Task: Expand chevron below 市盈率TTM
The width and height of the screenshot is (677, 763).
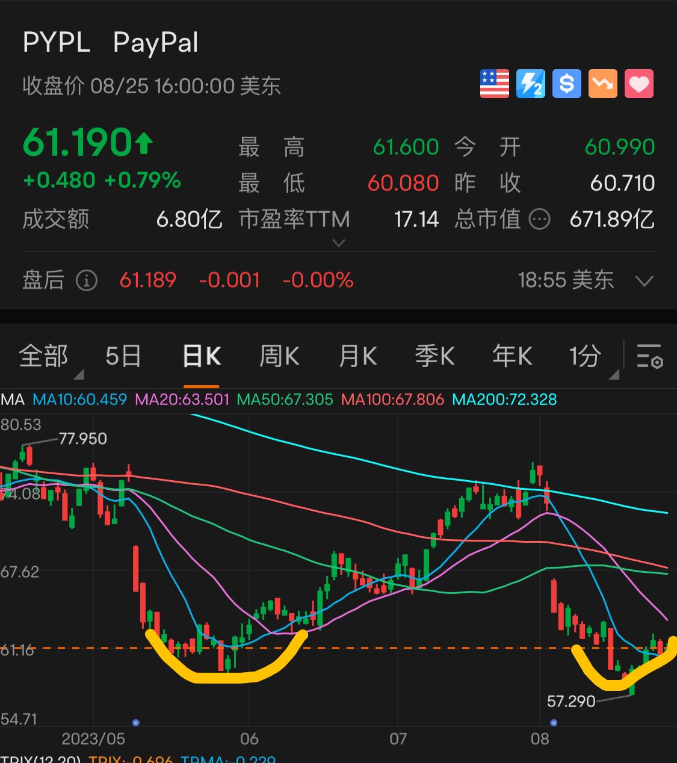Action: 339,243
